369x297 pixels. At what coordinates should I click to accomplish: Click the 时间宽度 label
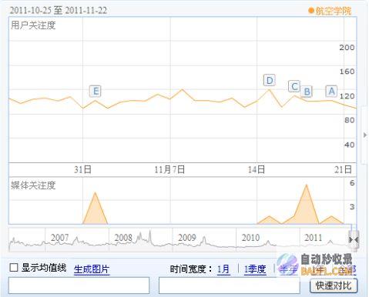tap(191, 269)
